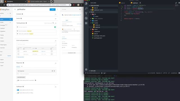Open Source Control view in VS Code

pos(86,13)
